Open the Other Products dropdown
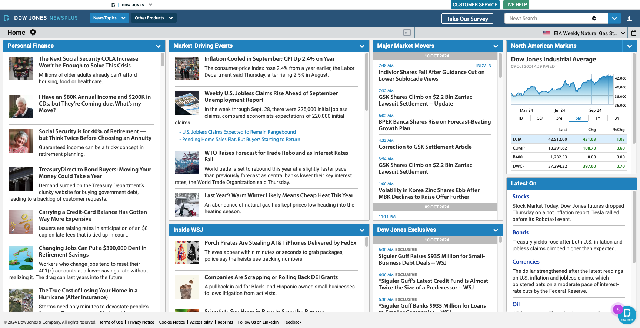Viewport: 640px width, 328px height. click(154, 18)
